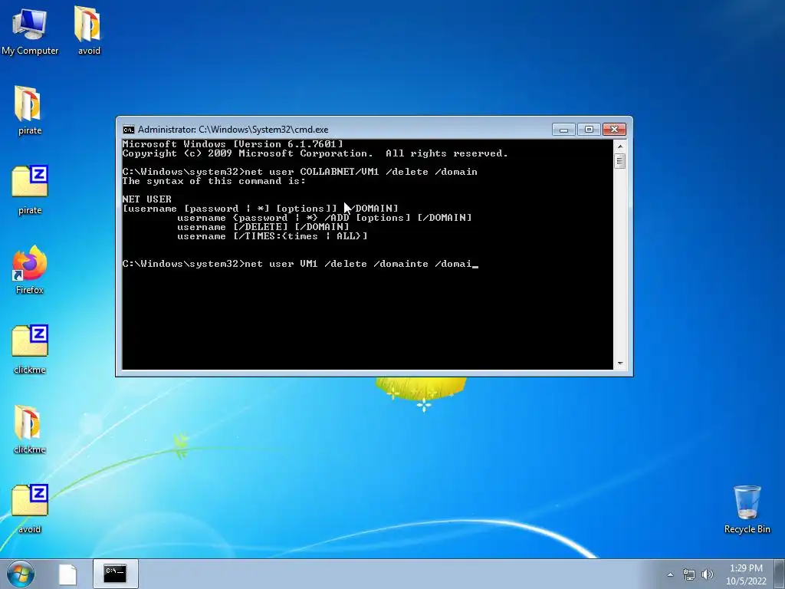Click the first 'net user COLLABNET/VM1' command line
This screenshot has width=785, height=589.
point(300,172)
